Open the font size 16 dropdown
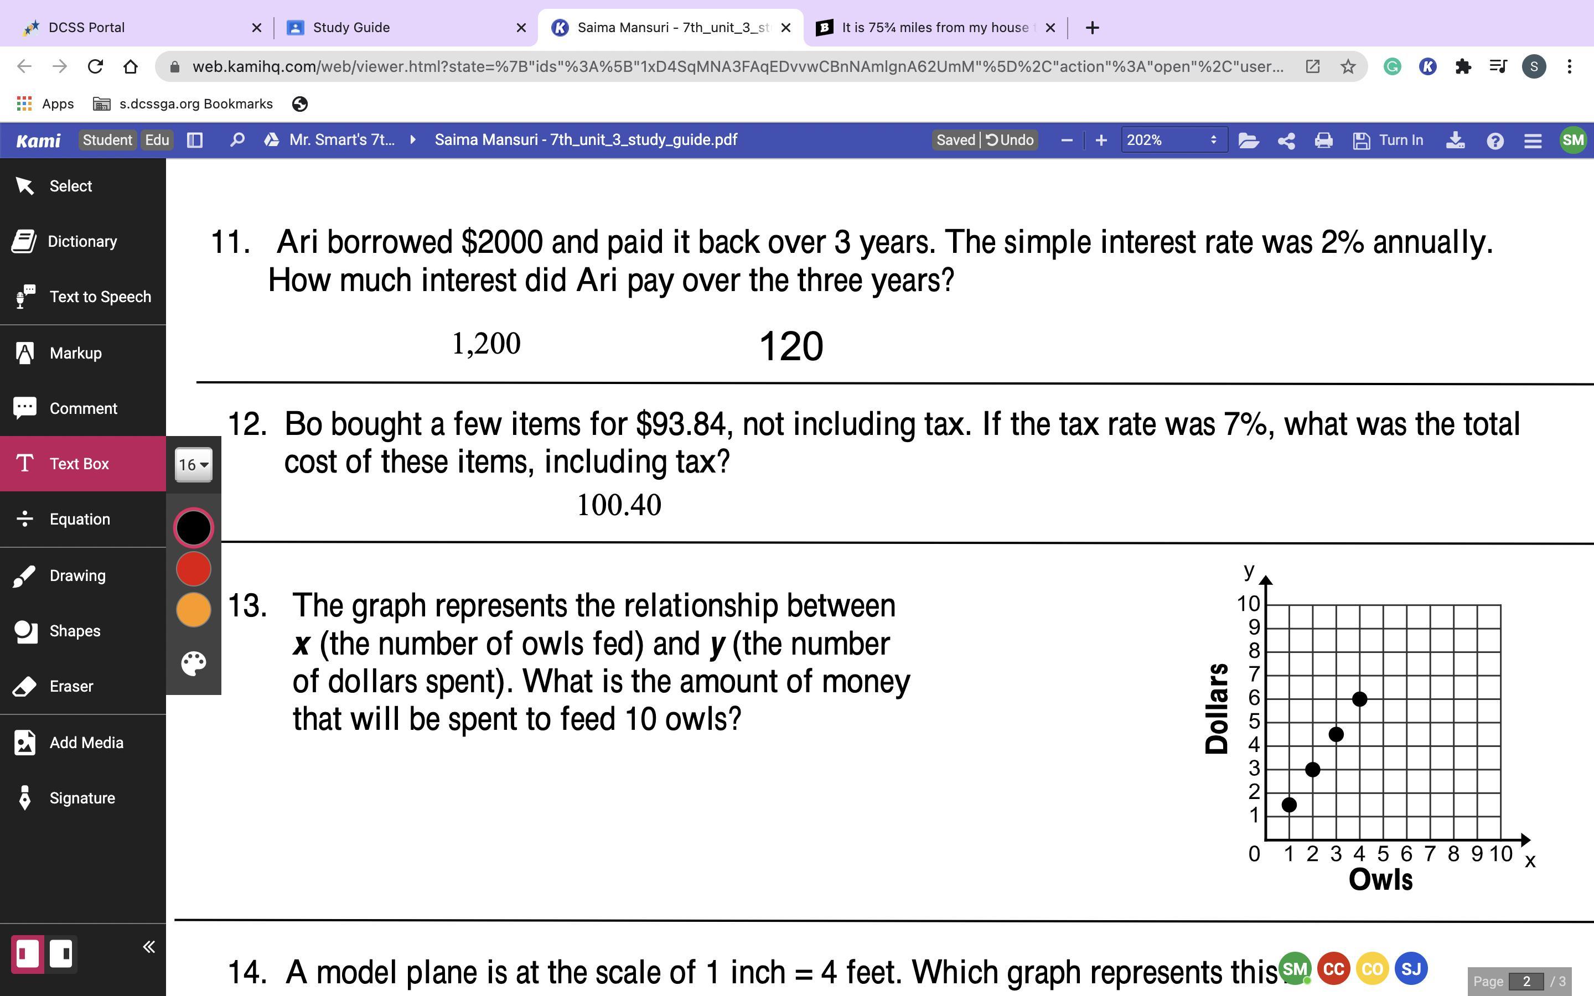 [193, 465]
